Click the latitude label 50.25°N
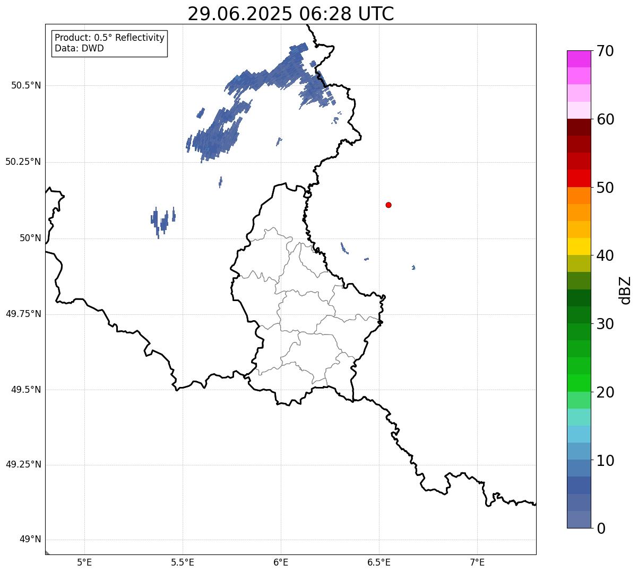 23,162
